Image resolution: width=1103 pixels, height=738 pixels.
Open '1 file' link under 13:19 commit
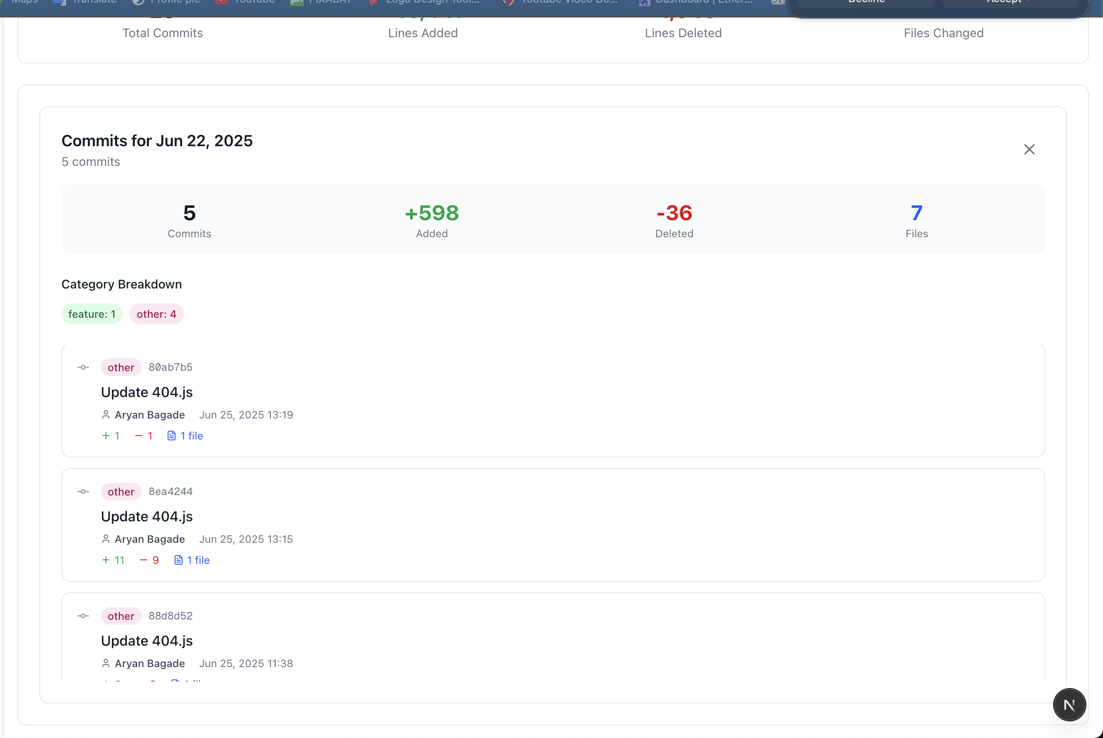(x=192, y=436)
